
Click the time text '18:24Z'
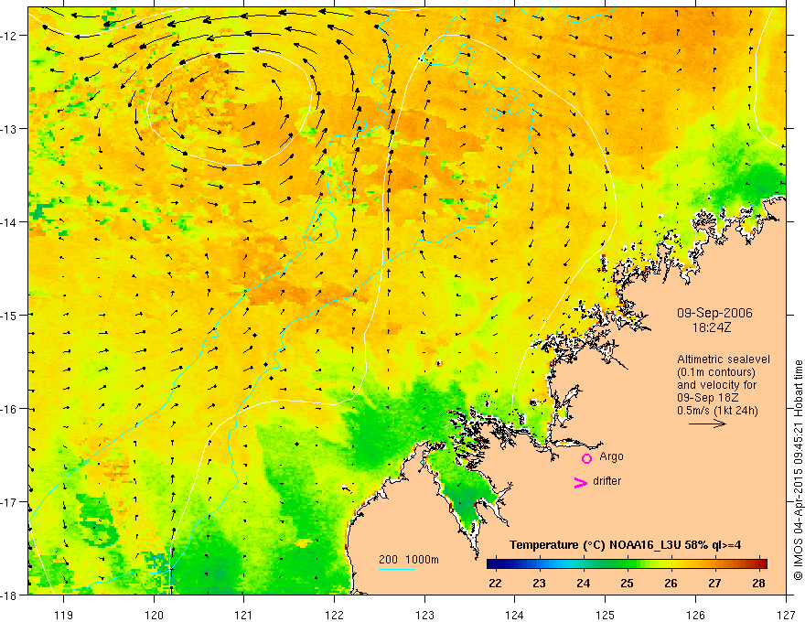pyautogui.click(x=712, y=327)
